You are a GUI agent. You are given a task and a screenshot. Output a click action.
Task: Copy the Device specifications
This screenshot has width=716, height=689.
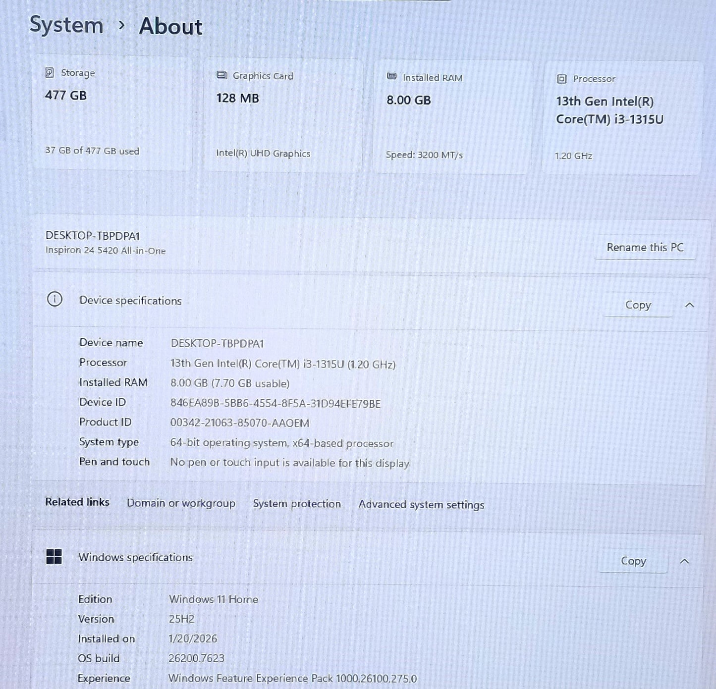click(x=638, y=305)
